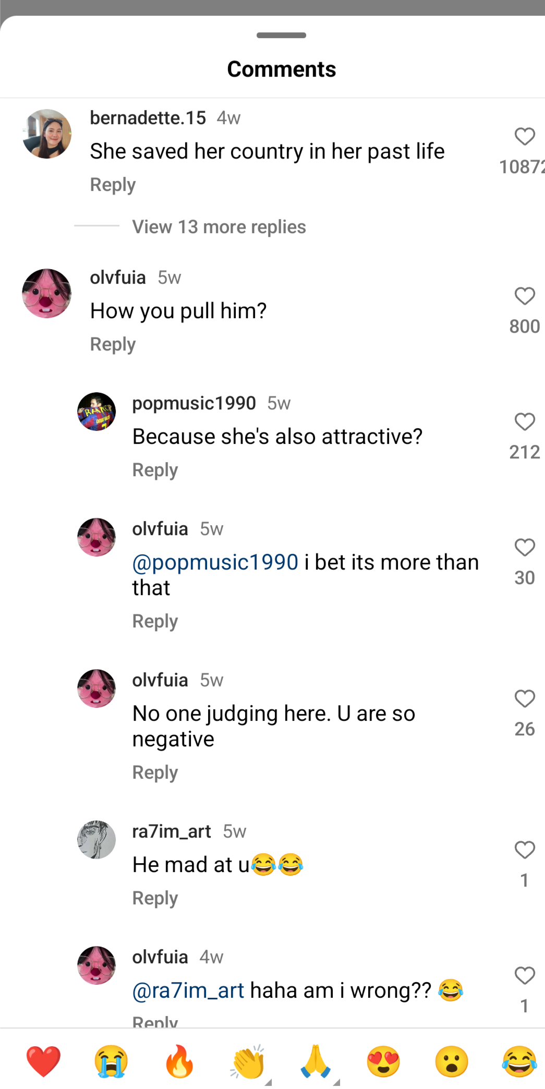This screenshot has height=1089, width=545.
Task: Choose the clapping hands emoji
Action: pyautogui.click(x=248, y=1061)
